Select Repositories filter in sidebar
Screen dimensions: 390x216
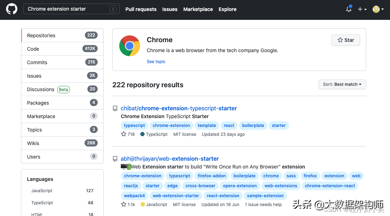point(63,35)
